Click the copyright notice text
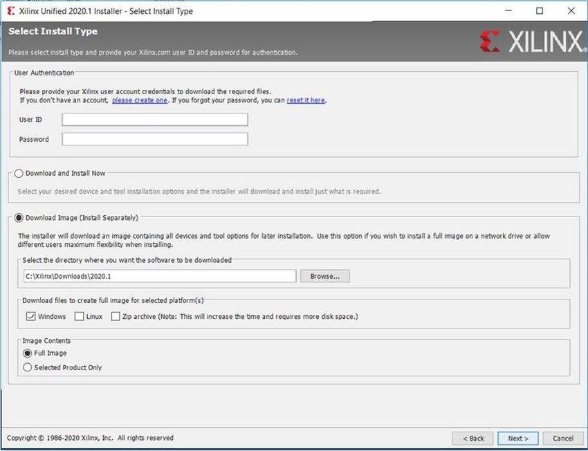This screenshot has height=451, width=588. (x=90, y=438)
